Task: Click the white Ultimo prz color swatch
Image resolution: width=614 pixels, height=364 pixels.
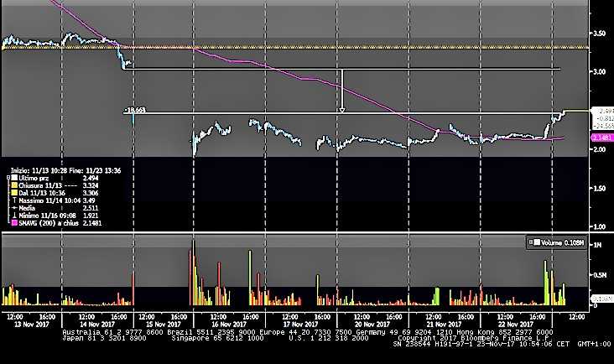Action: 15,178
